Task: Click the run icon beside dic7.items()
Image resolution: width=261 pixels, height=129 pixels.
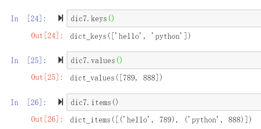Action: tap(61, 102)
